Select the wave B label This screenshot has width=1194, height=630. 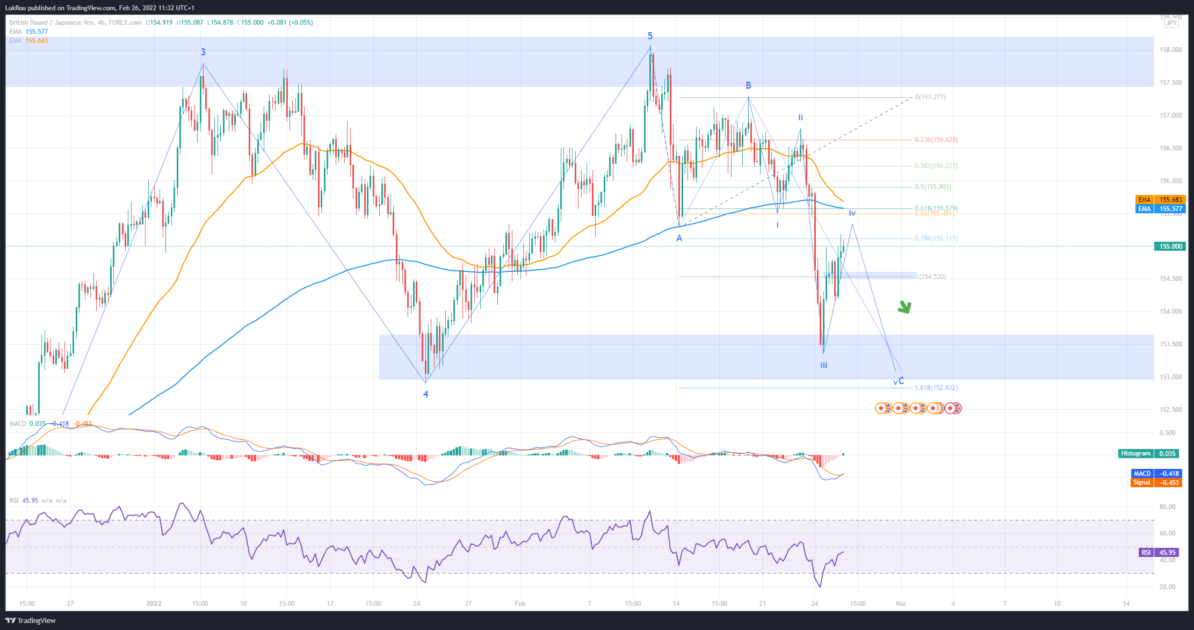click(748, 85)
